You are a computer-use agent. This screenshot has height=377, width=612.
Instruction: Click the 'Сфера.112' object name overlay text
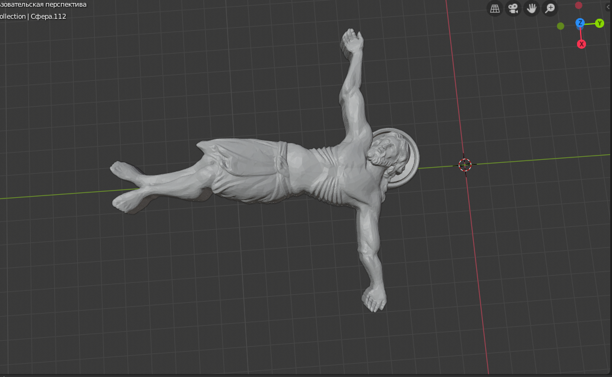click(x=48, y=16)
